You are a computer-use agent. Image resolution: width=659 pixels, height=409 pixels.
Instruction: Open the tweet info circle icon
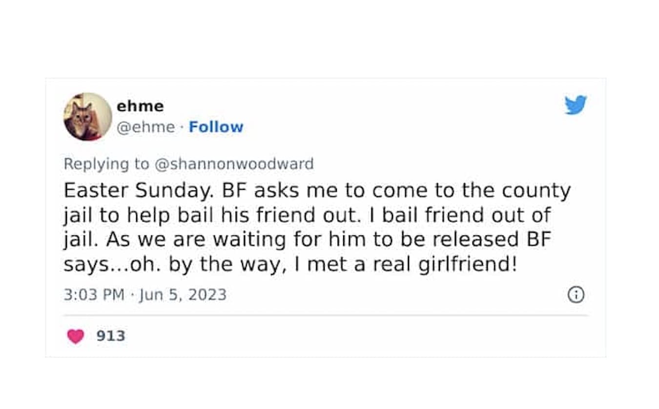pyautogui.click(x=576, y=295)
